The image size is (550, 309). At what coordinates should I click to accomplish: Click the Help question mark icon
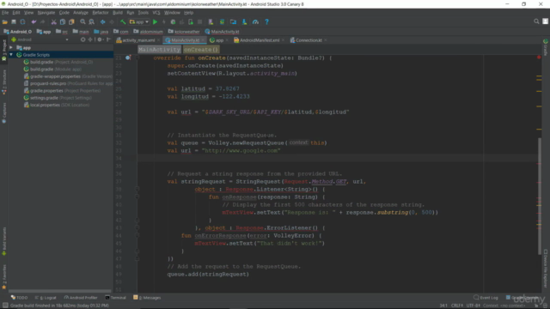(267, 21)
